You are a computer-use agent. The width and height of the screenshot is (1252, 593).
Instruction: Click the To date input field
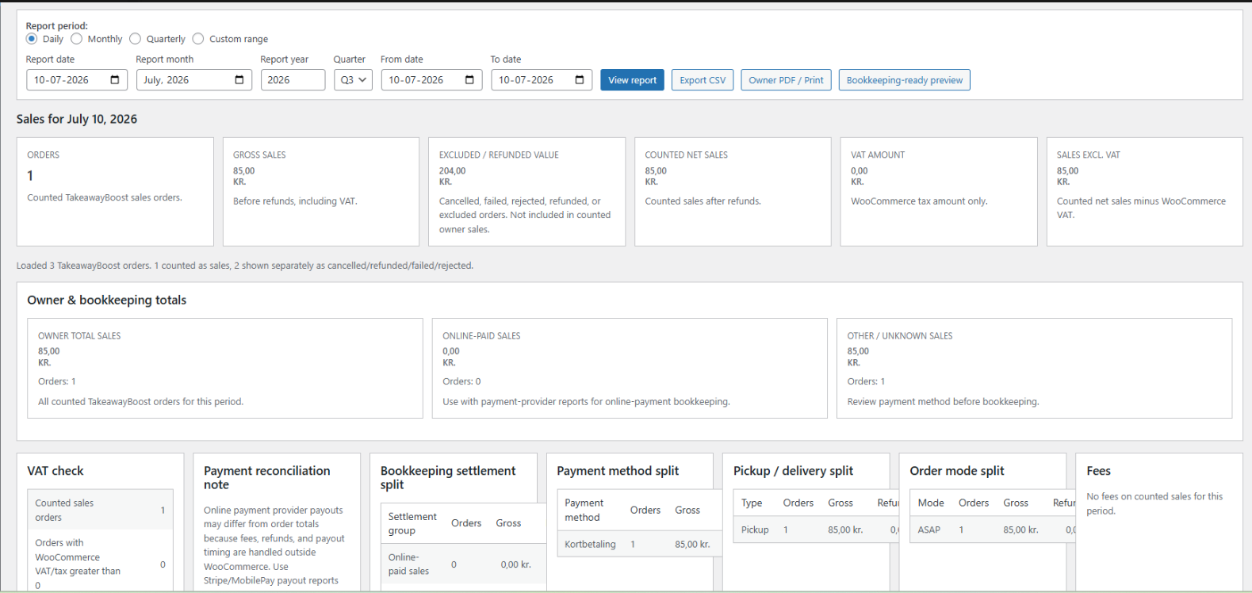(542, 80)
